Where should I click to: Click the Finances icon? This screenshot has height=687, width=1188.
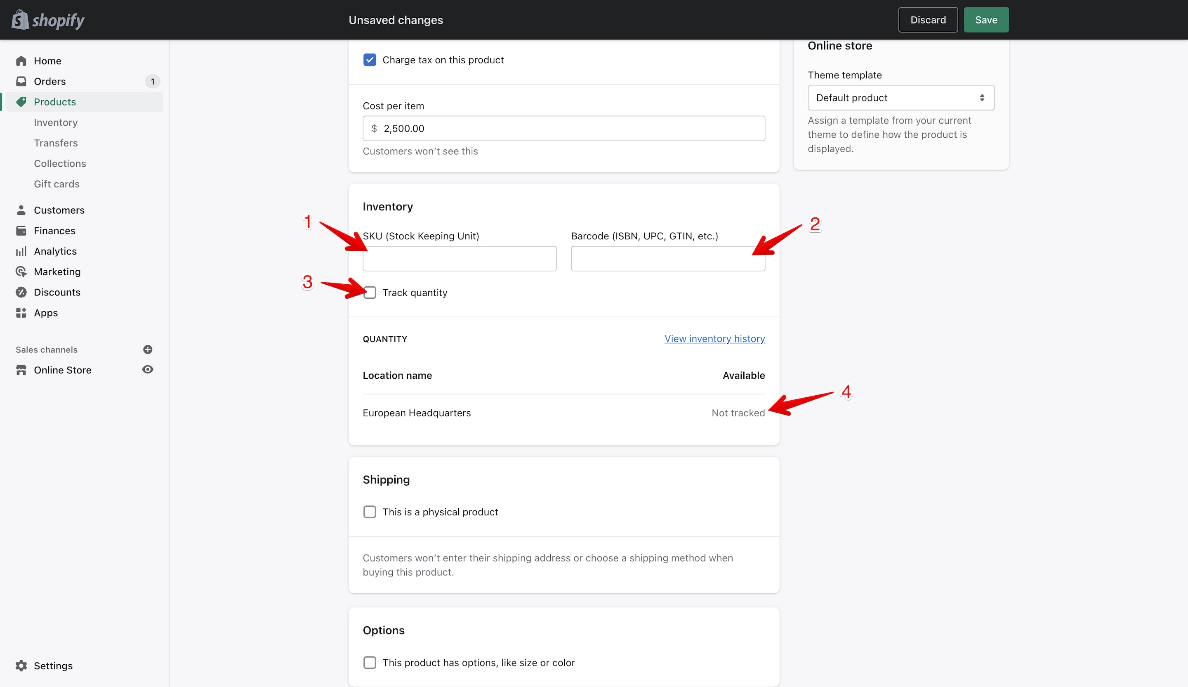(21, 231)
